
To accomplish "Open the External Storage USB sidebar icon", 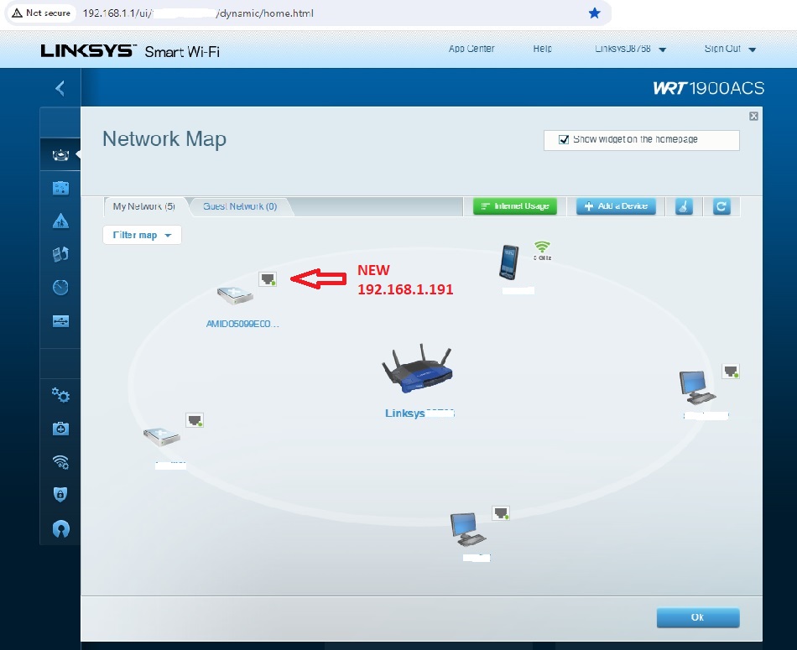I will click(x=60, y=321).
